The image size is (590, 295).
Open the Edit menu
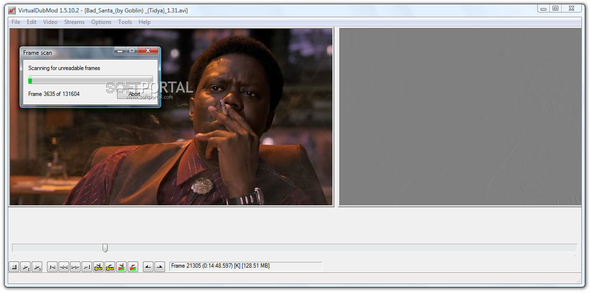click(x=32, y=22)
